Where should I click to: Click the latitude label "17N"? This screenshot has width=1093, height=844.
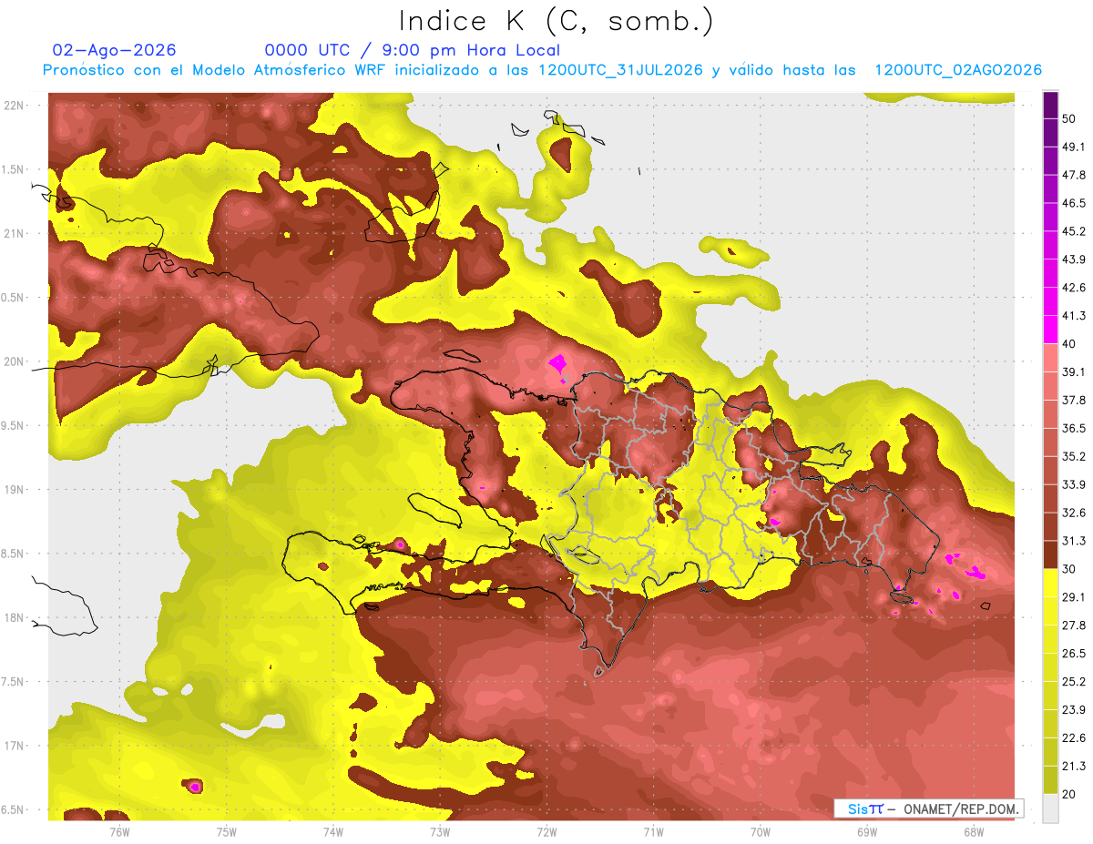14,746
